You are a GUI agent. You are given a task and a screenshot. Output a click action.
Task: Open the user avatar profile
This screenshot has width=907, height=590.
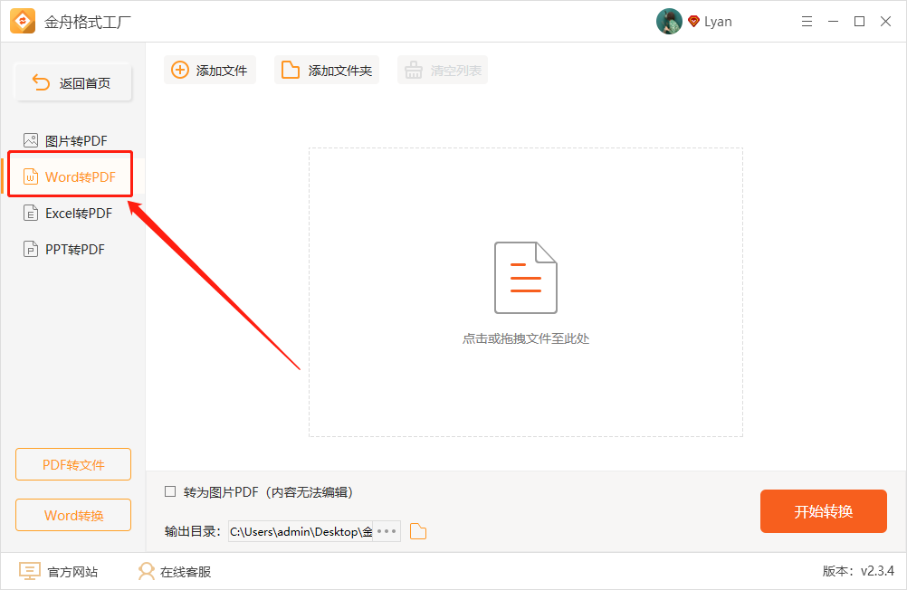click(669, 21)
